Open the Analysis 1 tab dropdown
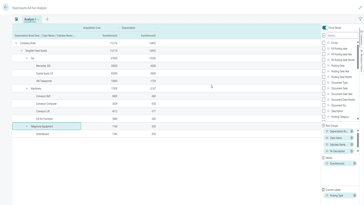This screenshot has width=364, height=205. pyautogui.click(x=38, y=20)
